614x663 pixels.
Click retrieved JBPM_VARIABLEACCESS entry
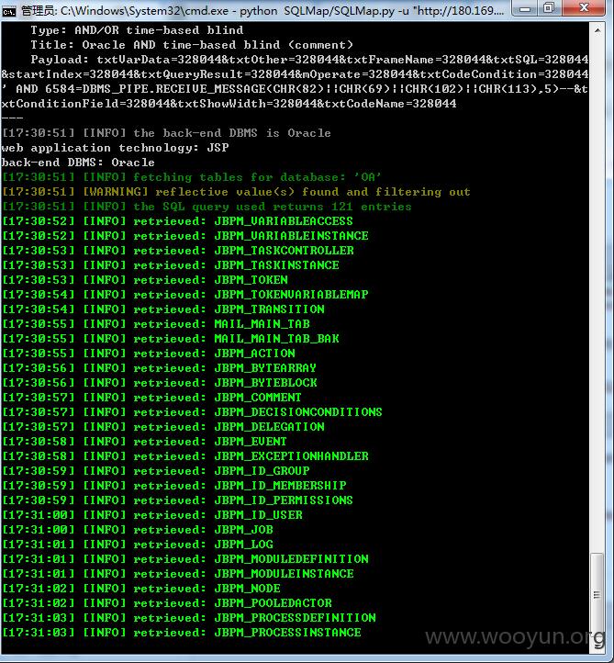click(177, 221)
